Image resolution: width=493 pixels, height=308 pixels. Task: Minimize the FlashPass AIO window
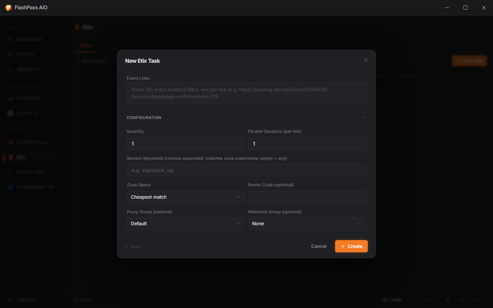pos(447,8)
